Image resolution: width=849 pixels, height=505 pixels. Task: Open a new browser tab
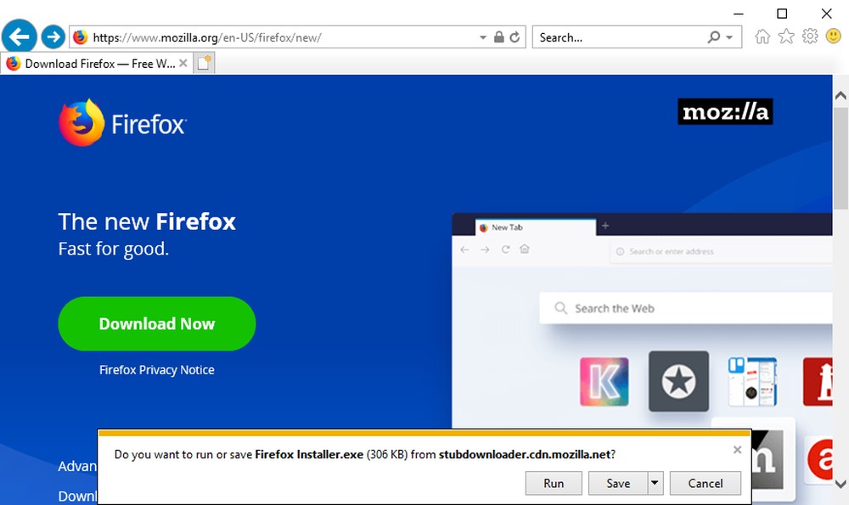(x=202, y=62)
